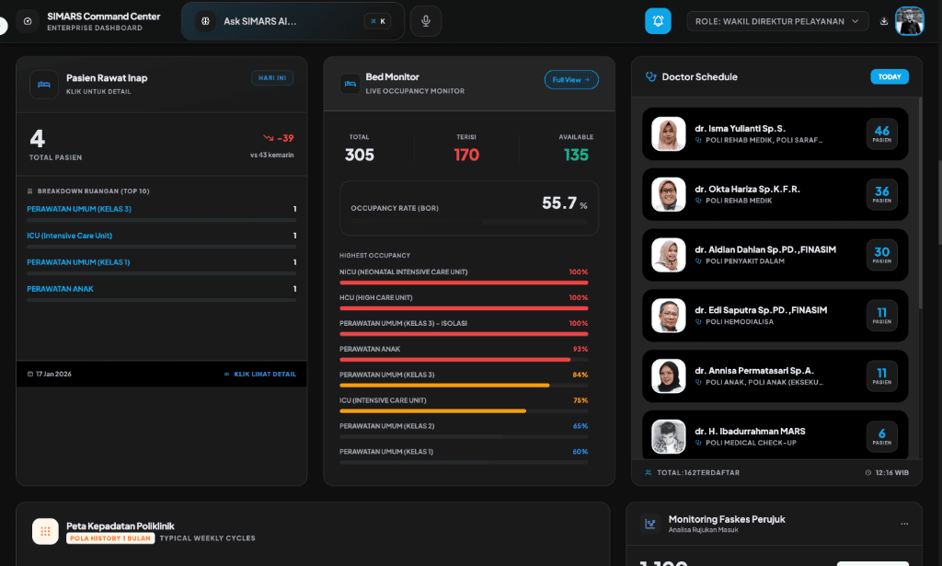Open the notification bell alerts
Screen dimensions: 942x566
[x=658, y=21]
